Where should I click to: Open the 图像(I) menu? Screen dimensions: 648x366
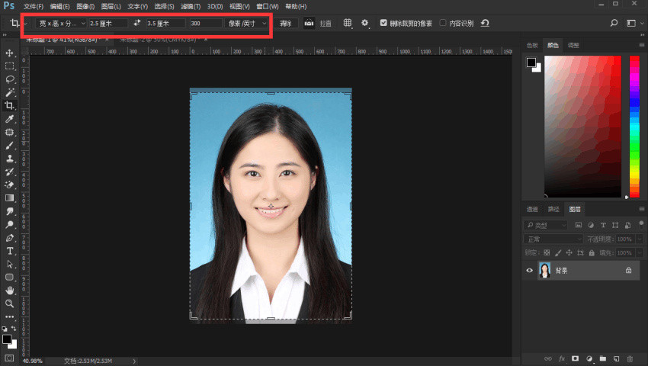coord(85,7)
